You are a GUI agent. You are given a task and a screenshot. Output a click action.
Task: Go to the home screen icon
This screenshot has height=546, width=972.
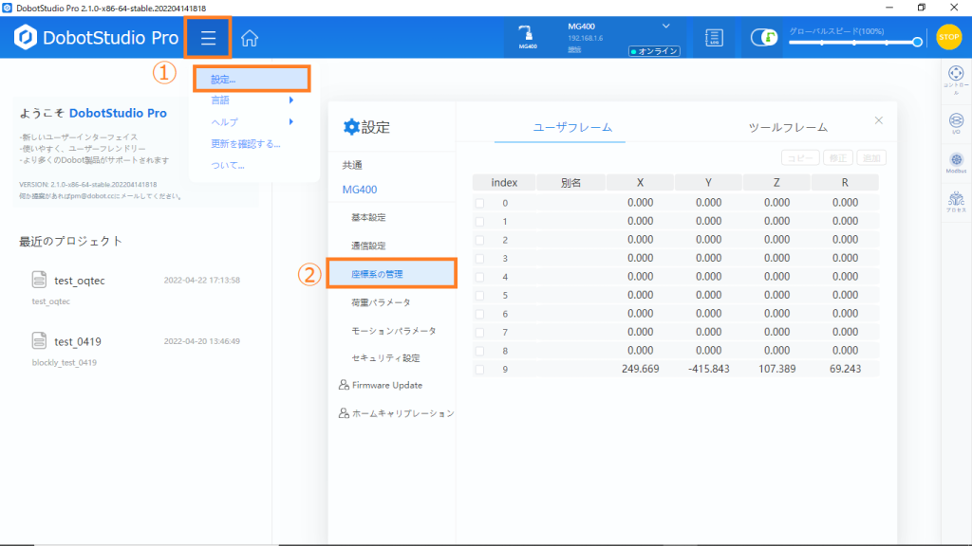250,38
